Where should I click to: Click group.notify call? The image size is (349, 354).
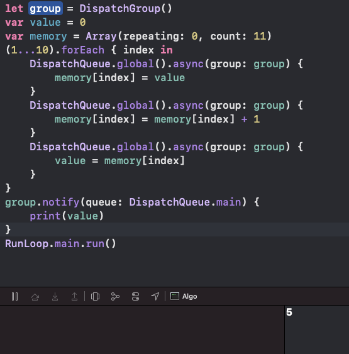coord(42,202)
